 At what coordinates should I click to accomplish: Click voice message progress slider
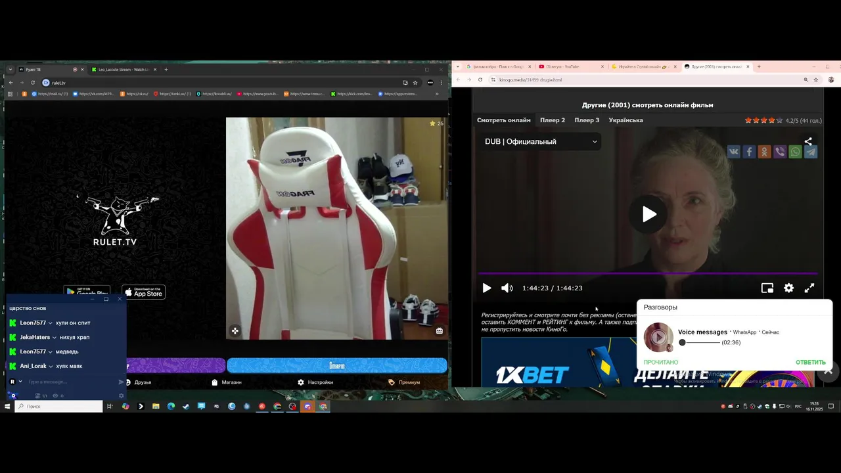tap(700, 342)
